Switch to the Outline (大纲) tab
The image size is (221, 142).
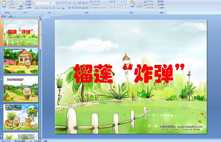(x=10, y=16)
